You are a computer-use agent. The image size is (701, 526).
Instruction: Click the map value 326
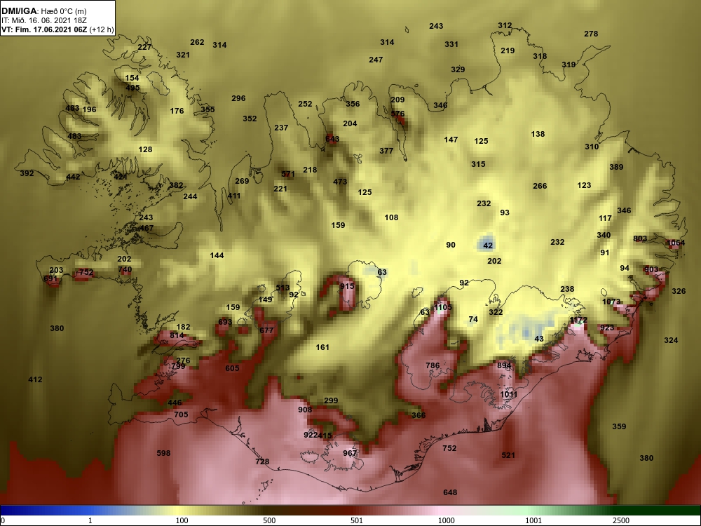click(x=679, y=291)
